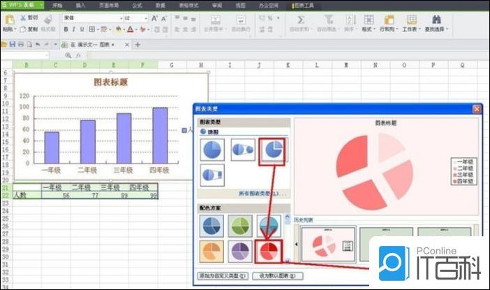This screenshot has height=290, width=490.
Task: Choose the purple color scheme swatch
Action: (x=240, y=251)
